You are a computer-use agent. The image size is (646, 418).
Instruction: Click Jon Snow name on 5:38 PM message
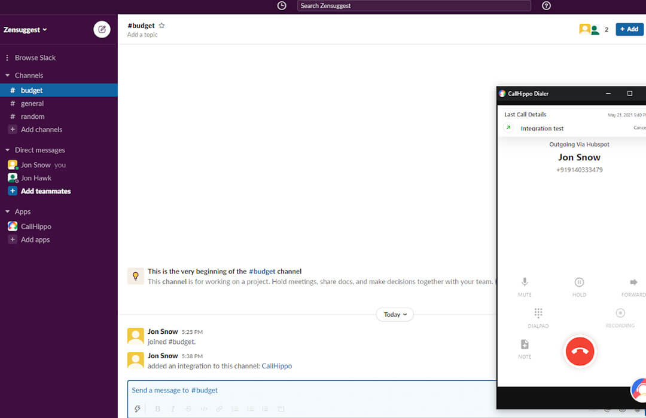pos(163,355)
